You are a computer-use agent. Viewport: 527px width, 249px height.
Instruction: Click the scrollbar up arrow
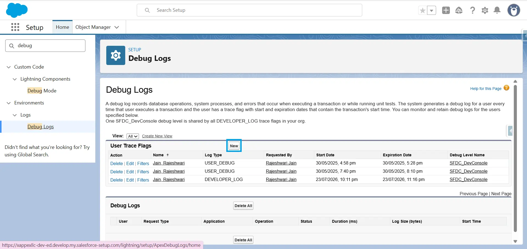click(x=515, y=81)
